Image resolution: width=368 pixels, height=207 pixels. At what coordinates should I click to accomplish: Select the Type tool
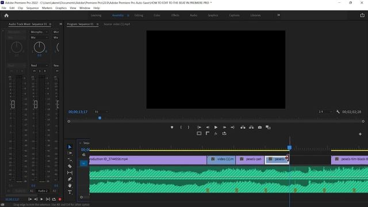70,192
